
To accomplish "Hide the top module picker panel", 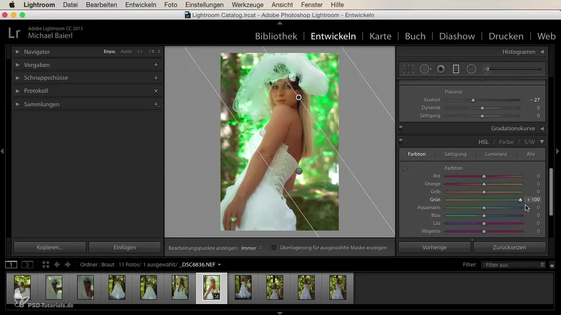I will (x=280, y=22).
